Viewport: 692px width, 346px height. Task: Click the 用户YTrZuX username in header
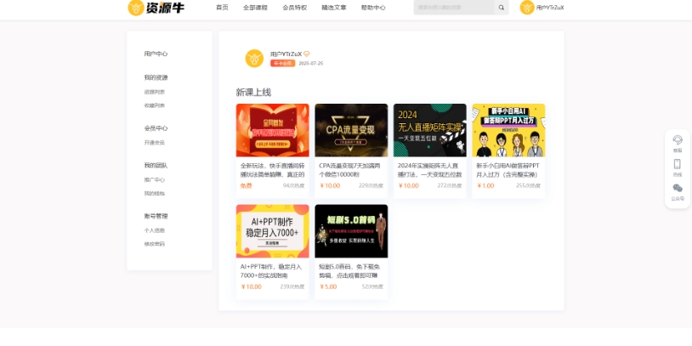click(x=550, y=8)
